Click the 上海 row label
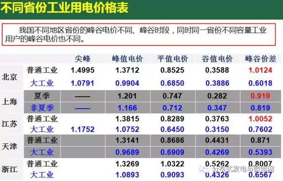283x181 pixels. point(10,101)
